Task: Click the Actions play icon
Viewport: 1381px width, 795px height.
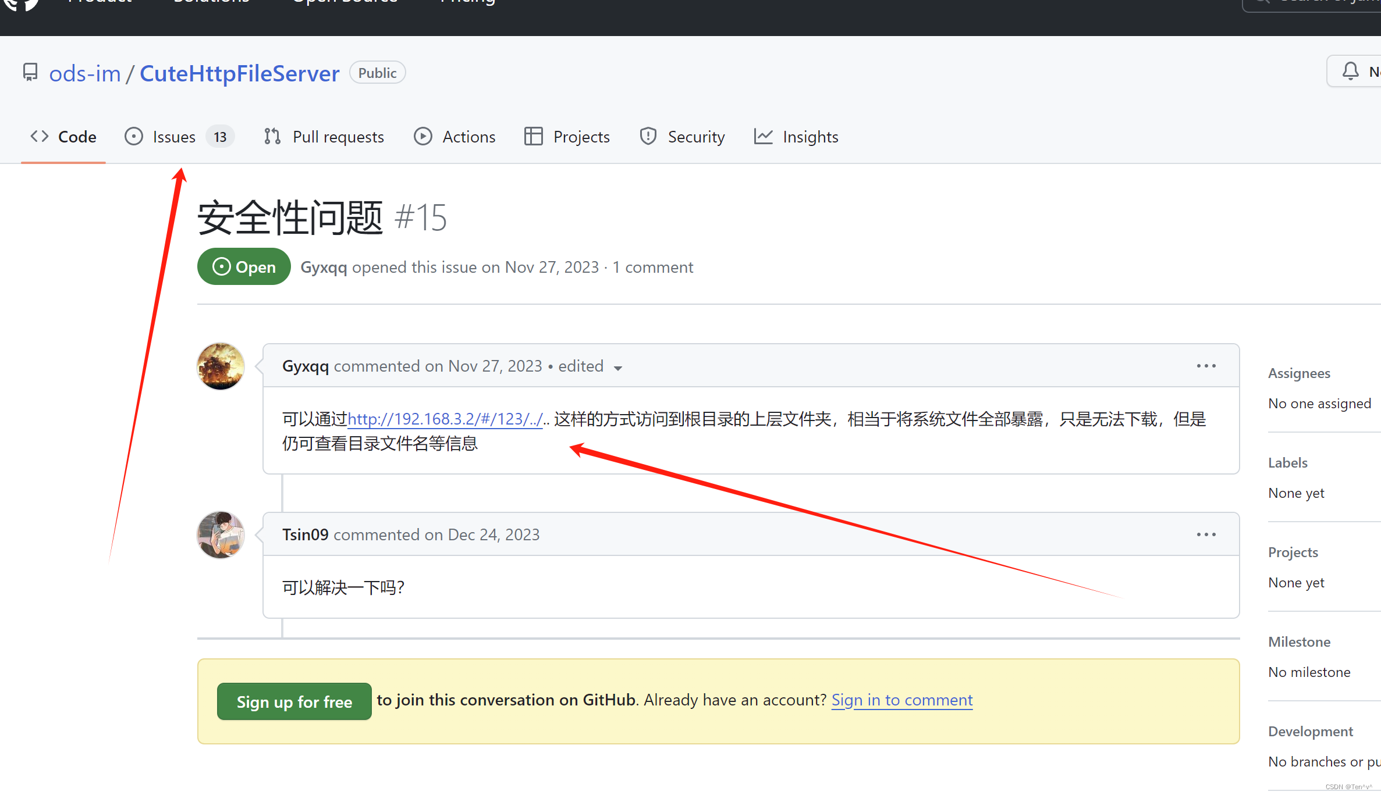Action: click(423, 137)
